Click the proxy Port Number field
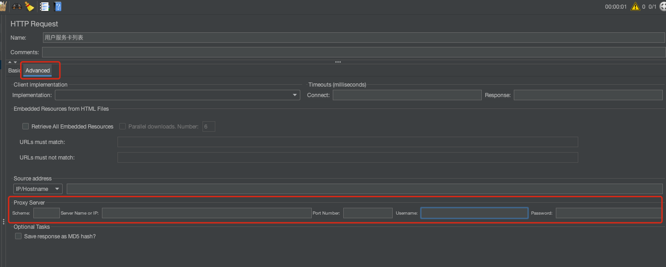Screen dimensions: 666x267 click(368, 213)
